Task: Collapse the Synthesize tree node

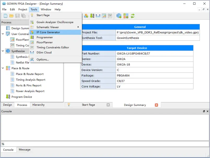Action: click(3, 51)
